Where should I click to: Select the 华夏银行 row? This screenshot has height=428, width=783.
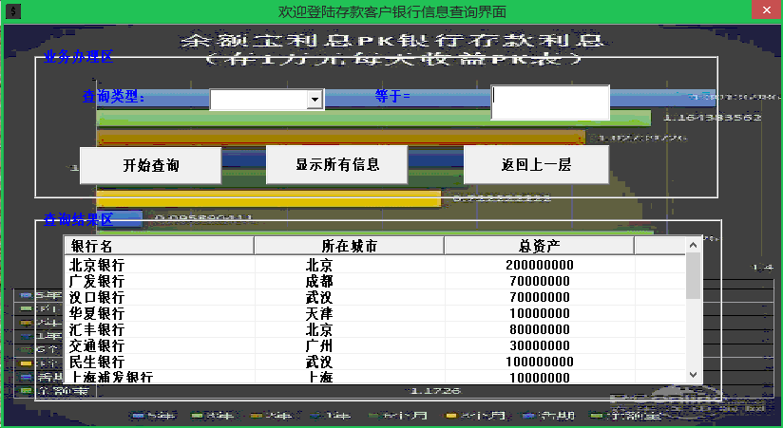click(x=375, y=313)
